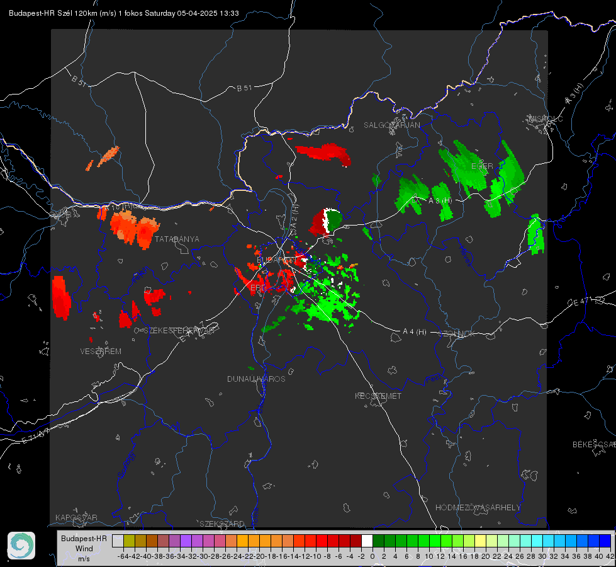Screen dimensions: 616x567
Task: Click the Budapest-HR Wind m/s legend label
Action: pyautogui.click(x=84, y=548)
